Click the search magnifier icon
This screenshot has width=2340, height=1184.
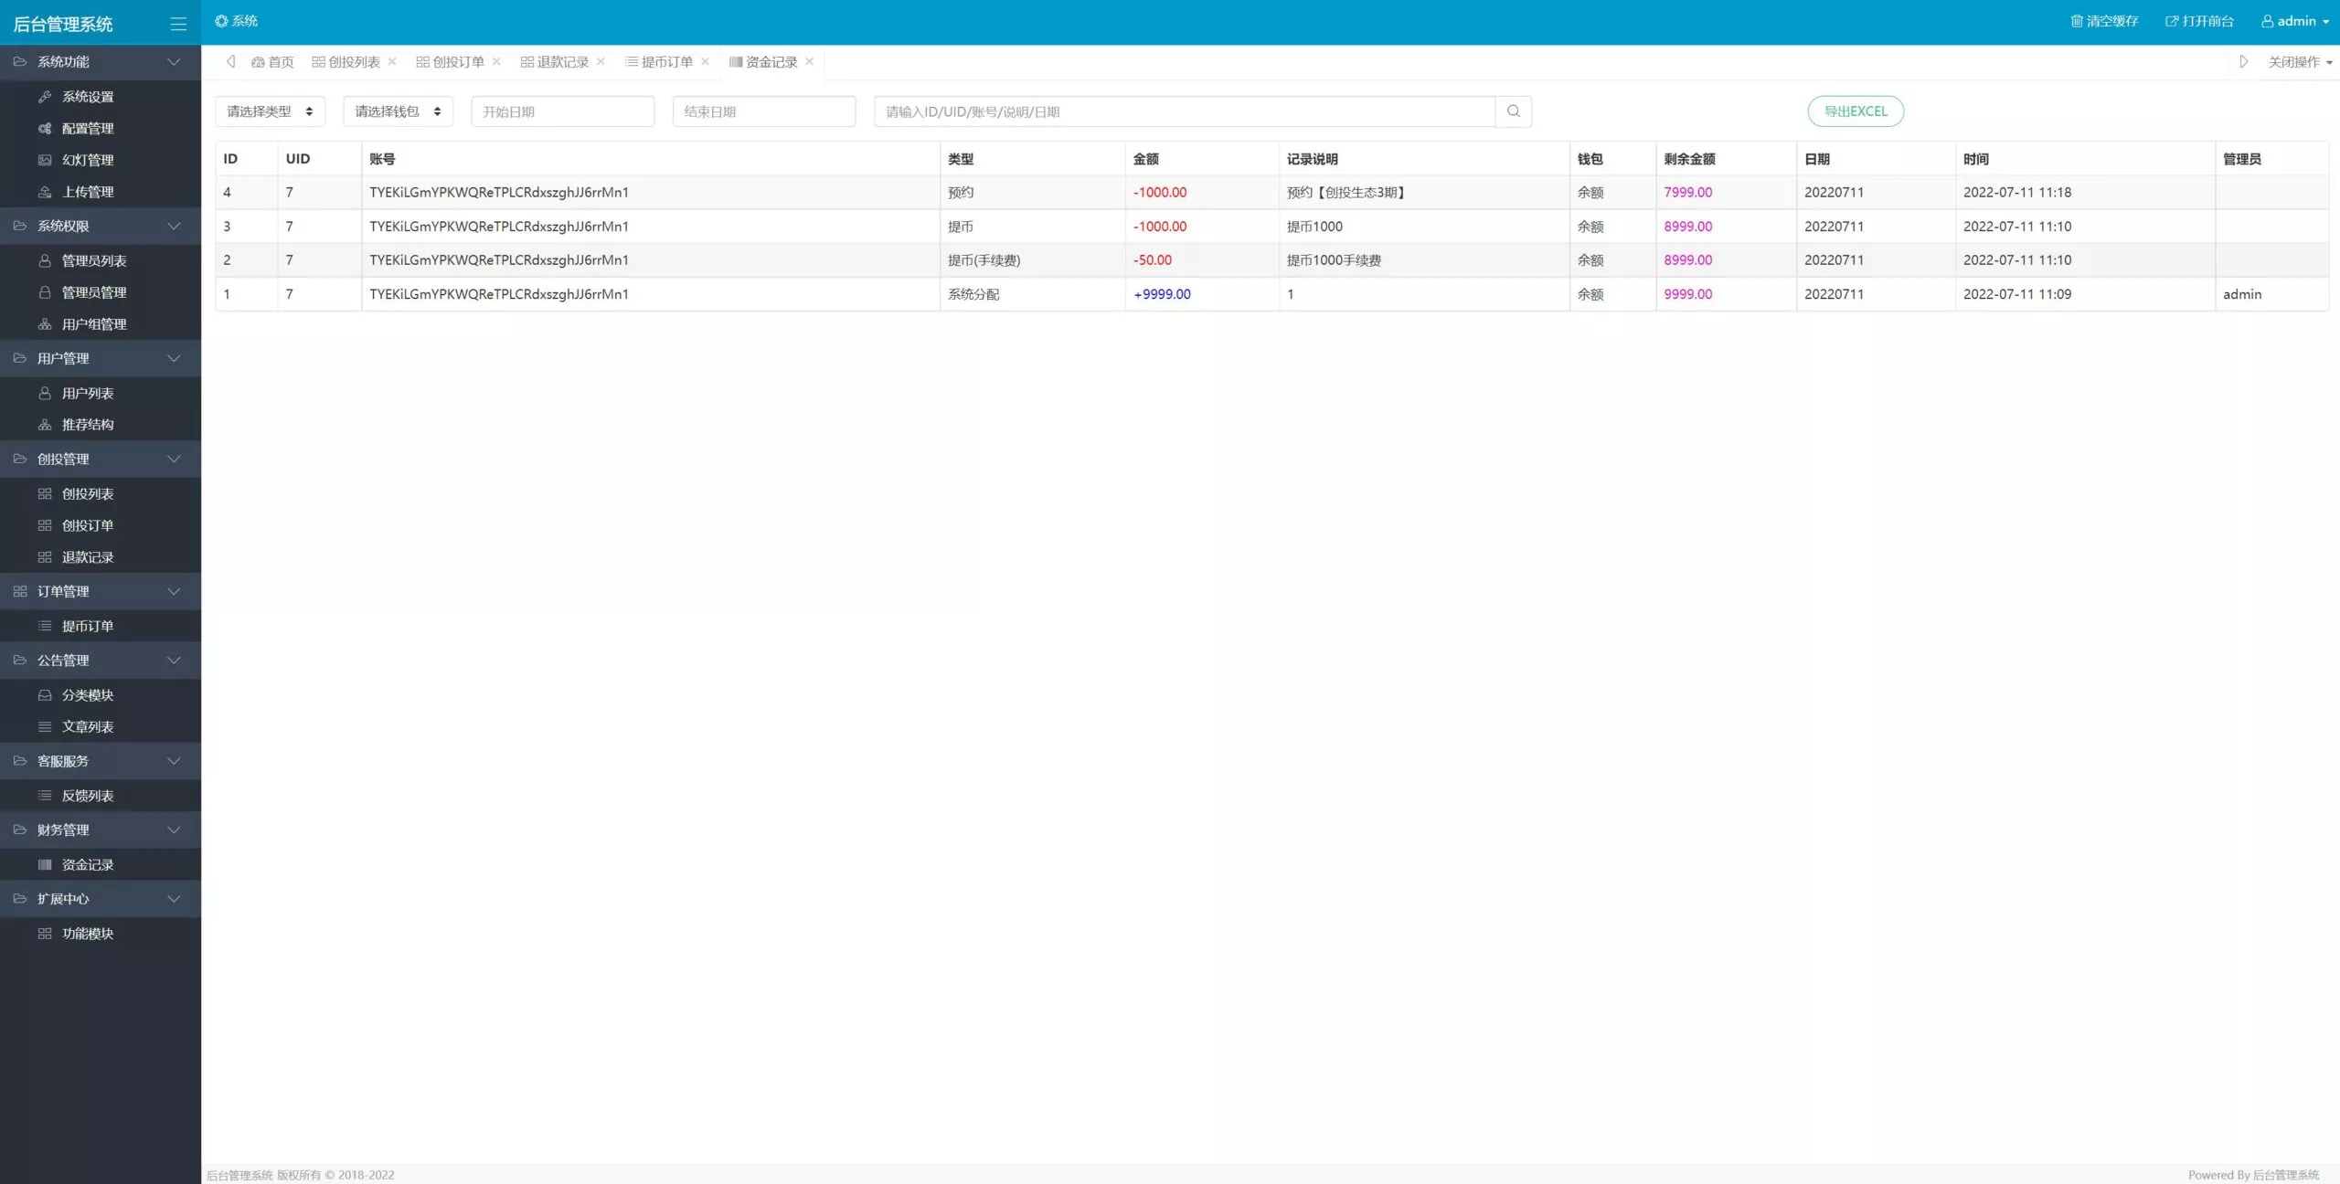click(x=1513, y=111)
